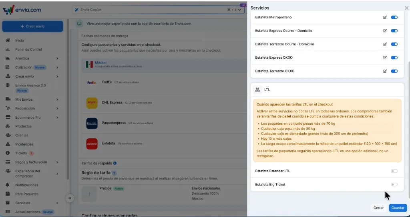This screenshot has height=217, width=410.
Task: Open the Envia Copilot dropdown chevron
Action: [x=239, y=10]
